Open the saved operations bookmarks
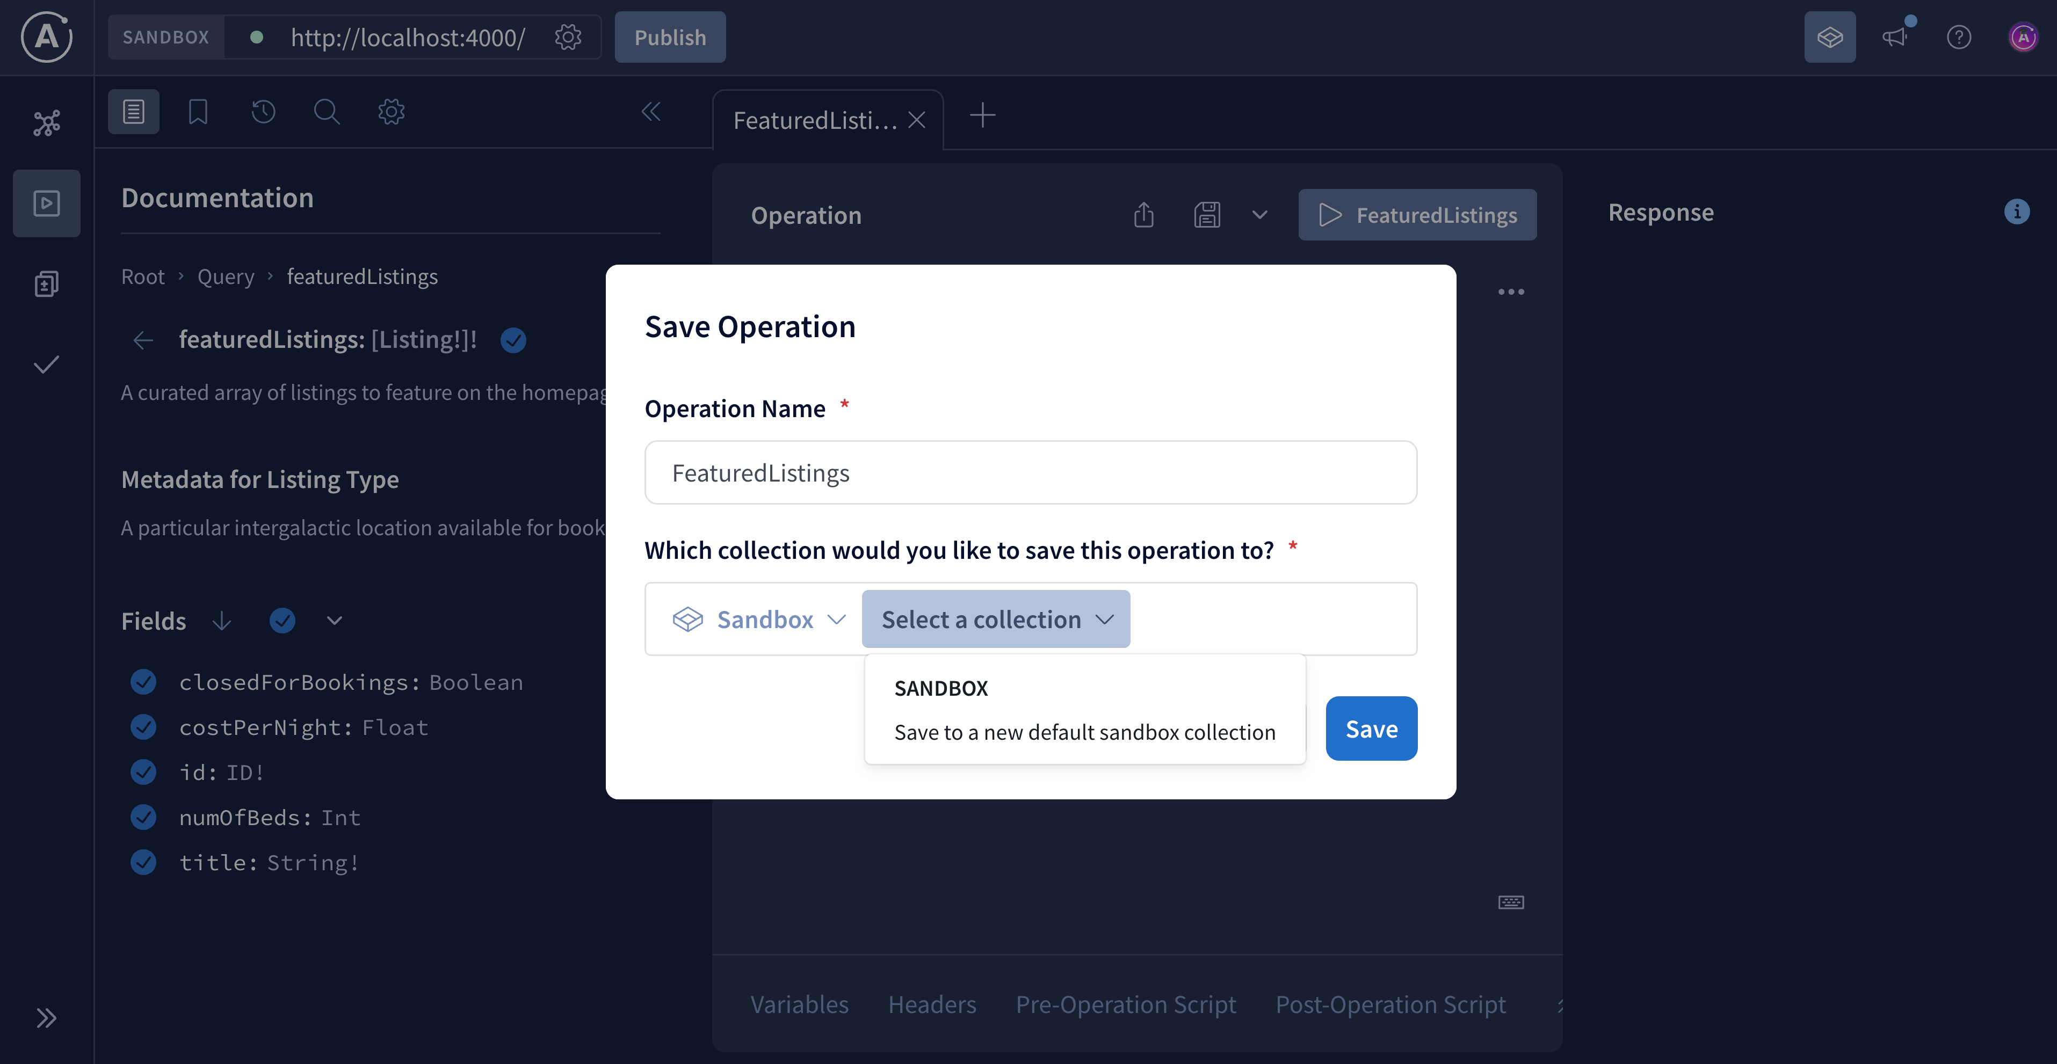The image size is (2057, 1064). 197,112
